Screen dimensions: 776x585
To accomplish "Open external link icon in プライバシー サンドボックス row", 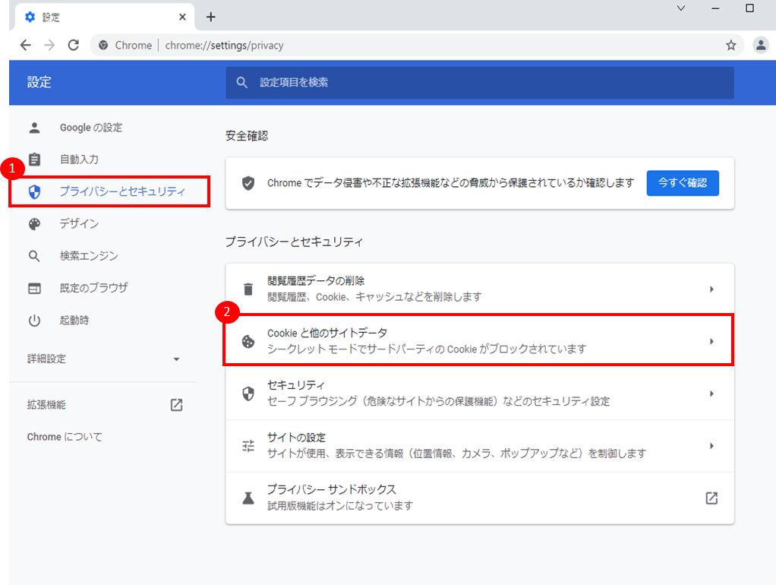I will point(711,498).
